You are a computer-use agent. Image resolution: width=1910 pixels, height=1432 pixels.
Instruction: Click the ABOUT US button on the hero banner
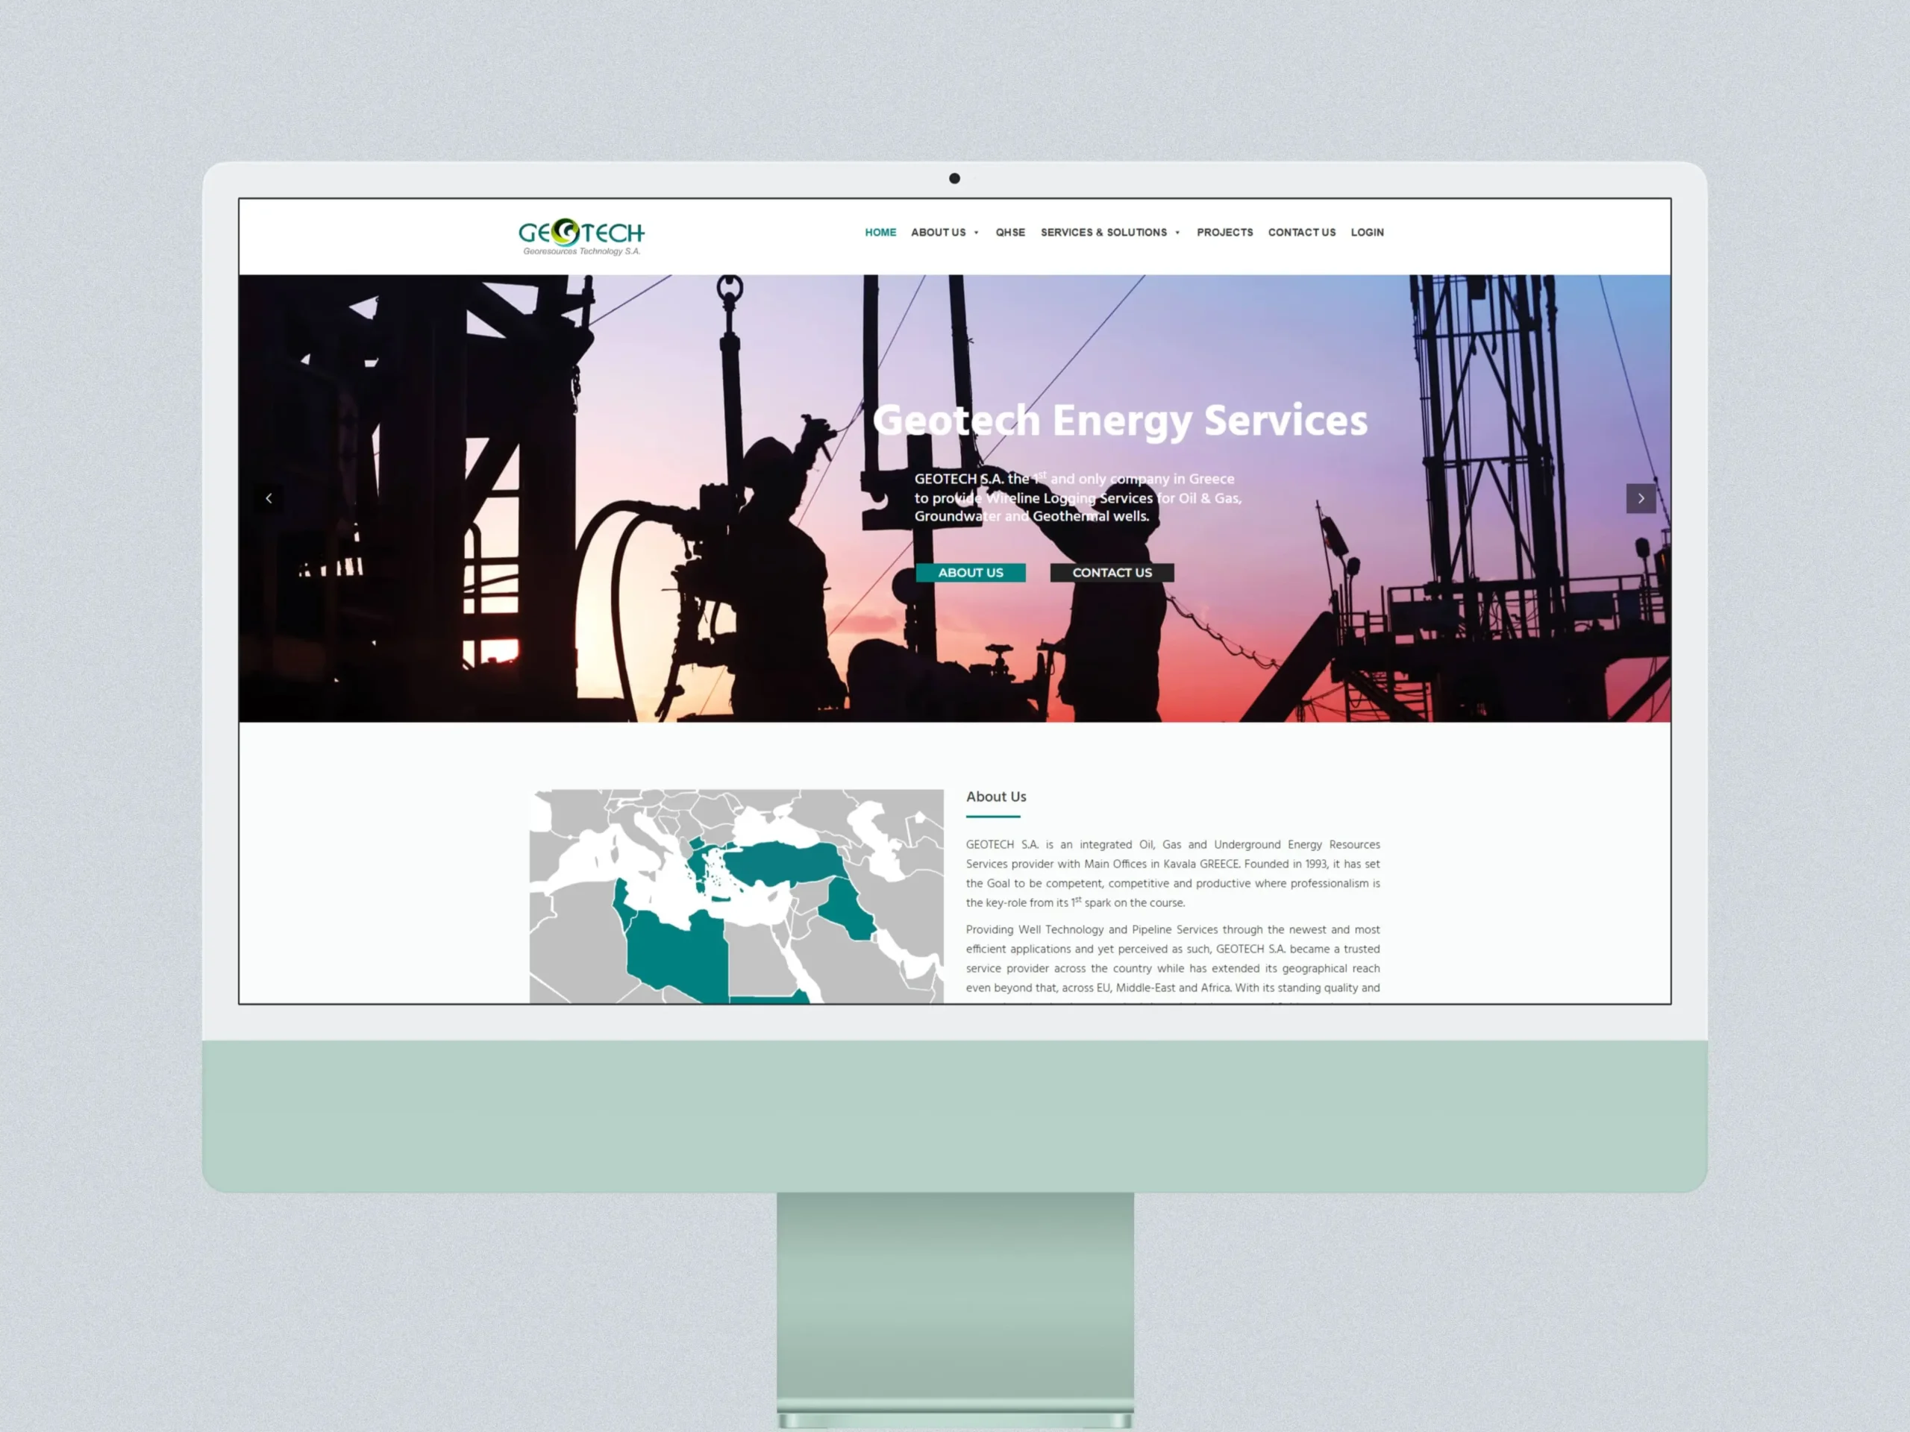(x=971, y=572)
